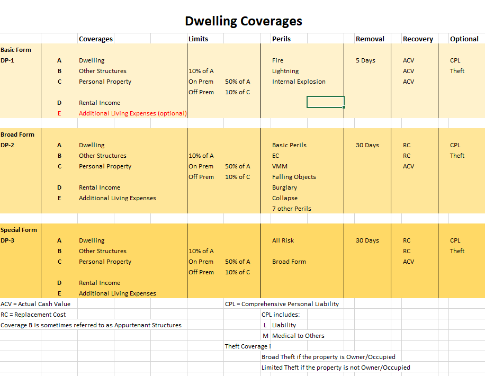Select the Optional header cell
485x376 pixels.
click(464, 39)
